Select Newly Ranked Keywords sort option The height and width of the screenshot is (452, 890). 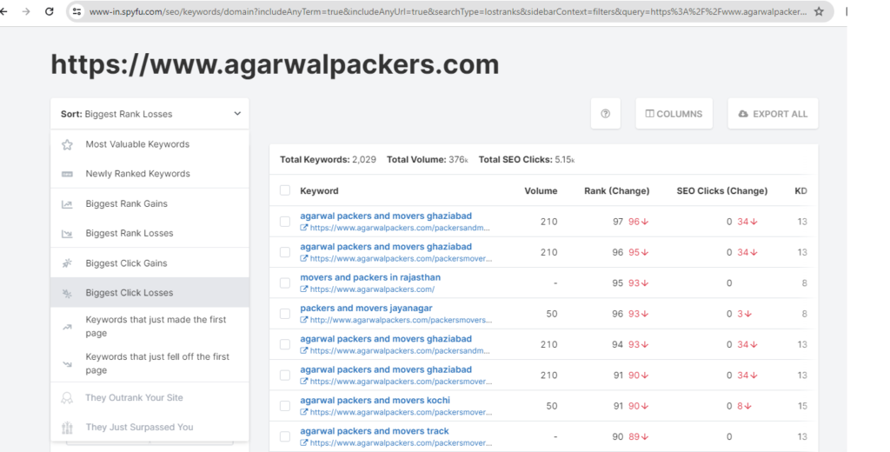pyautogui.click(x=137, y=174)
